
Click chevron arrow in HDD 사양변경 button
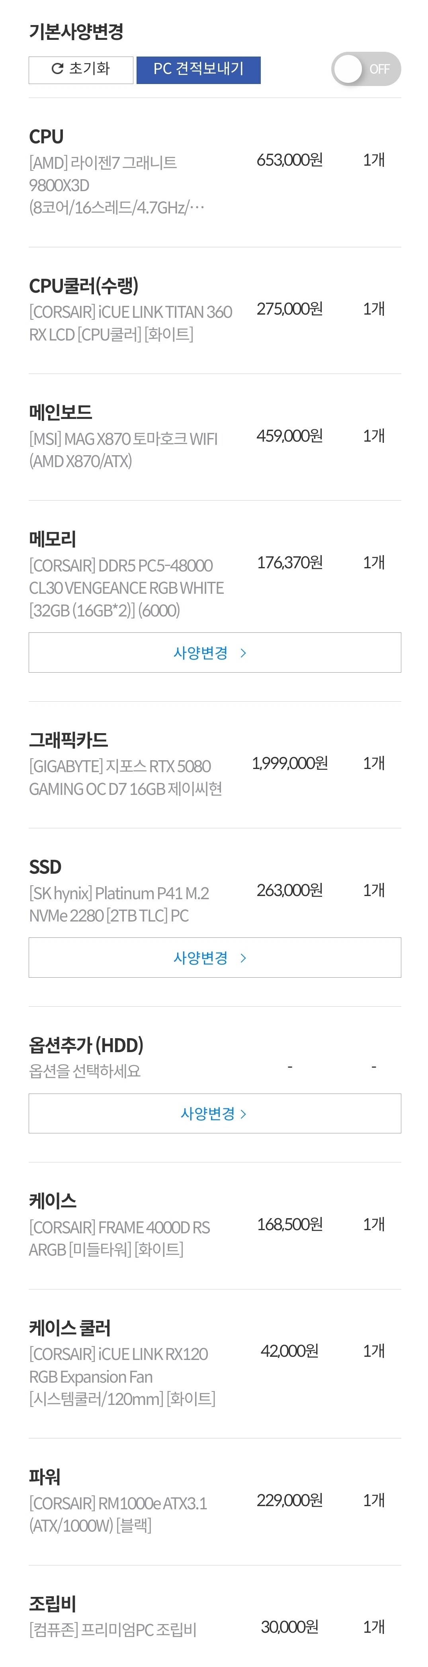244,1114
